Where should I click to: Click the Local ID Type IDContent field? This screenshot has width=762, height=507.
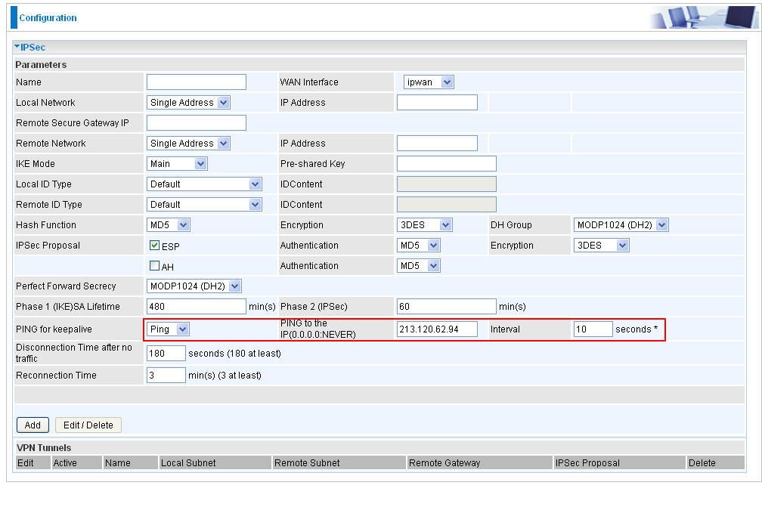coord(447,184)
